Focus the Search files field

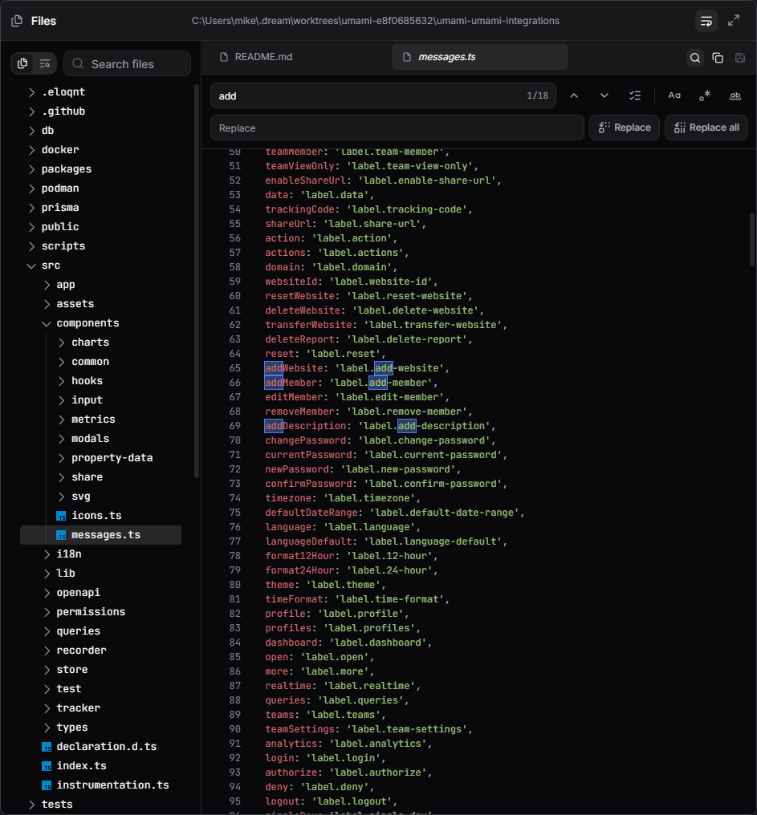(x=127, y=63)
